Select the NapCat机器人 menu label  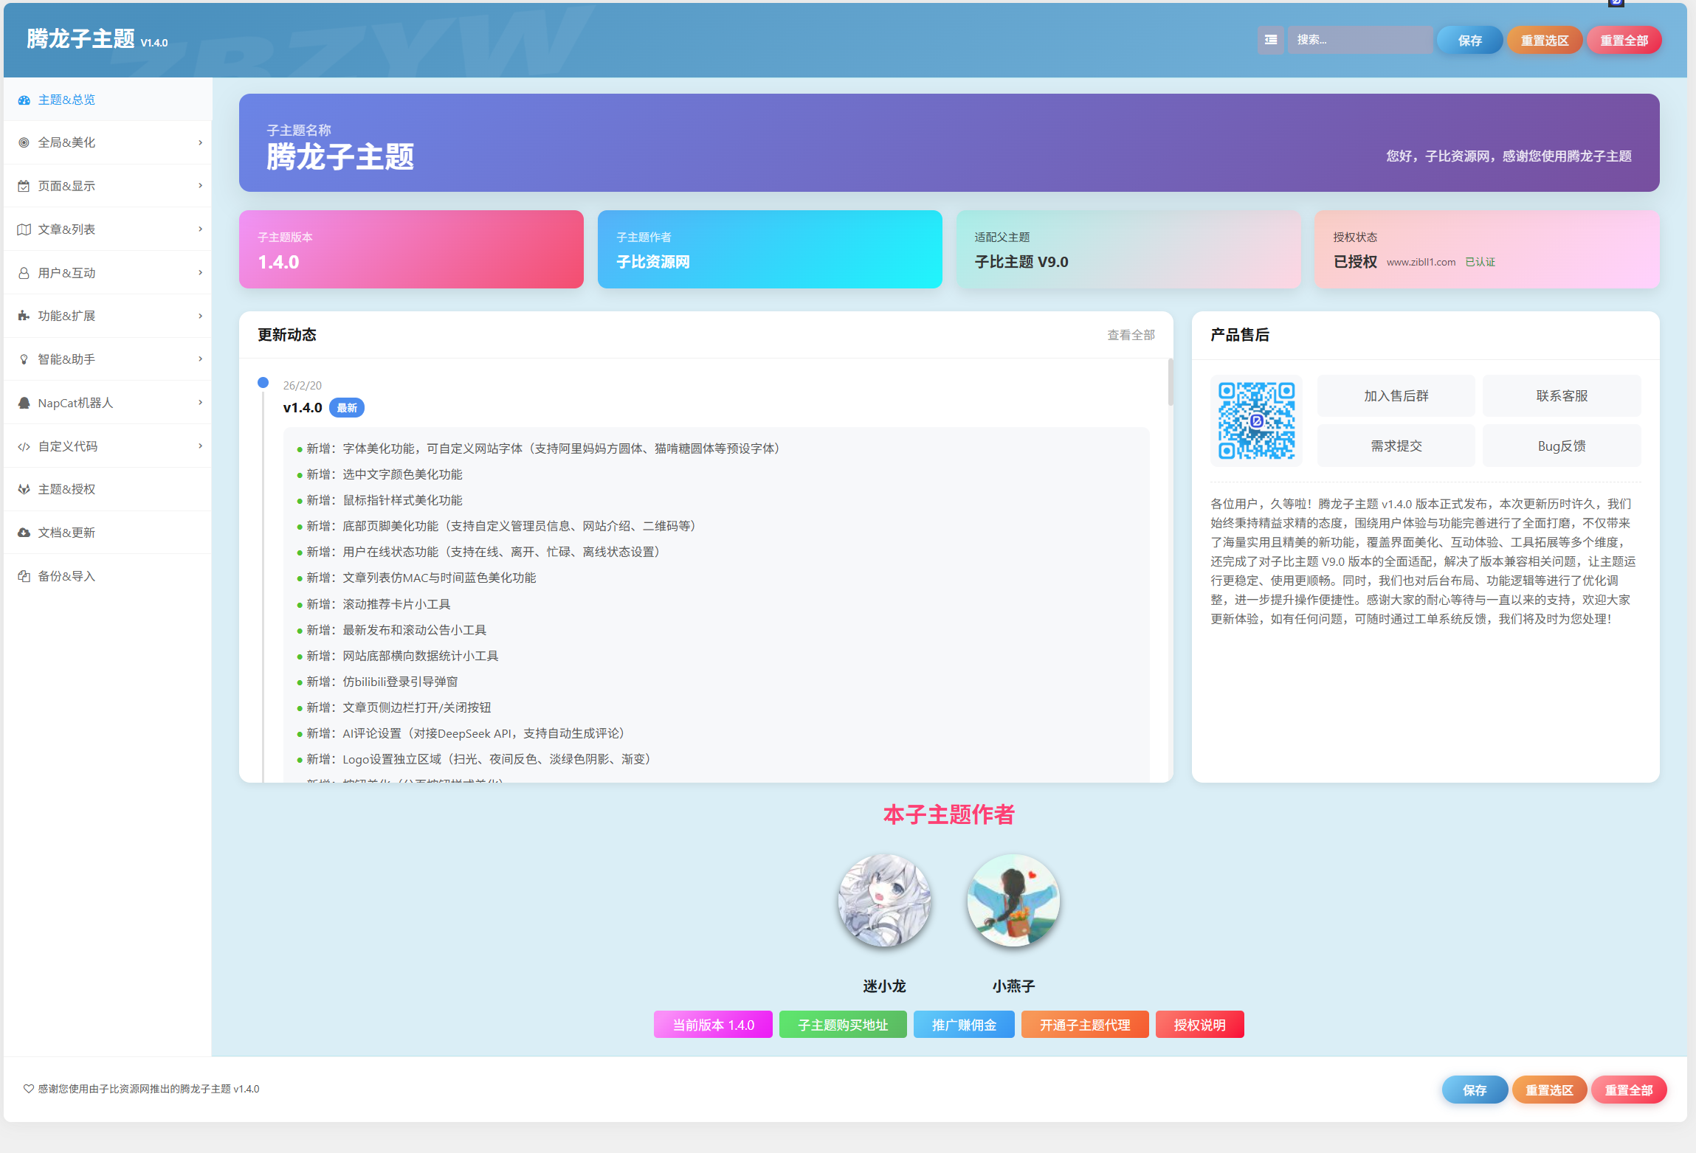tap(75, 403)
